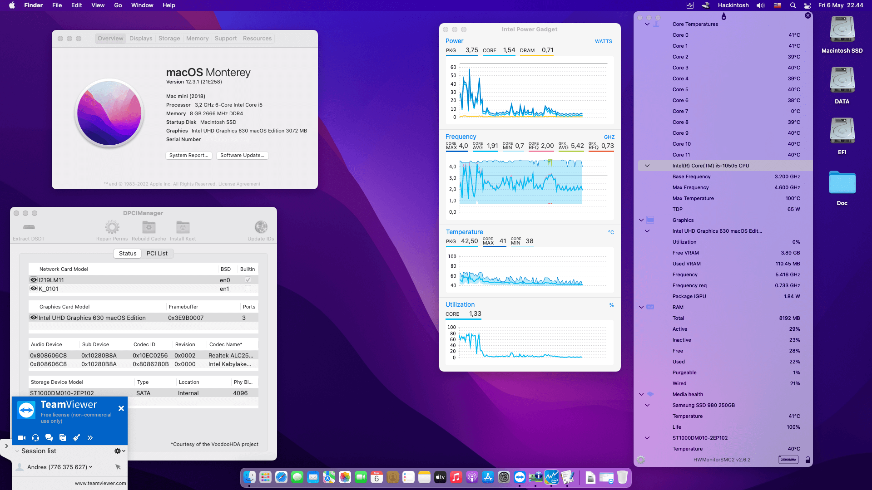Open the License Agreement link
The width and height of the screenshot is (872, 490).
tap(239, 184)
